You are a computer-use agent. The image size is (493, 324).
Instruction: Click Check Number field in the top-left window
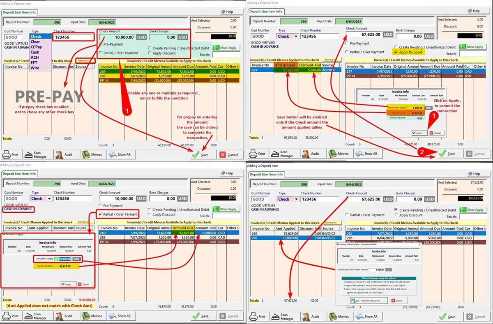point(74,37)
